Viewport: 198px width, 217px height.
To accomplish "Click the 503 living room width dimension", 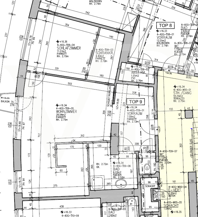I will (x=70, y=84).
